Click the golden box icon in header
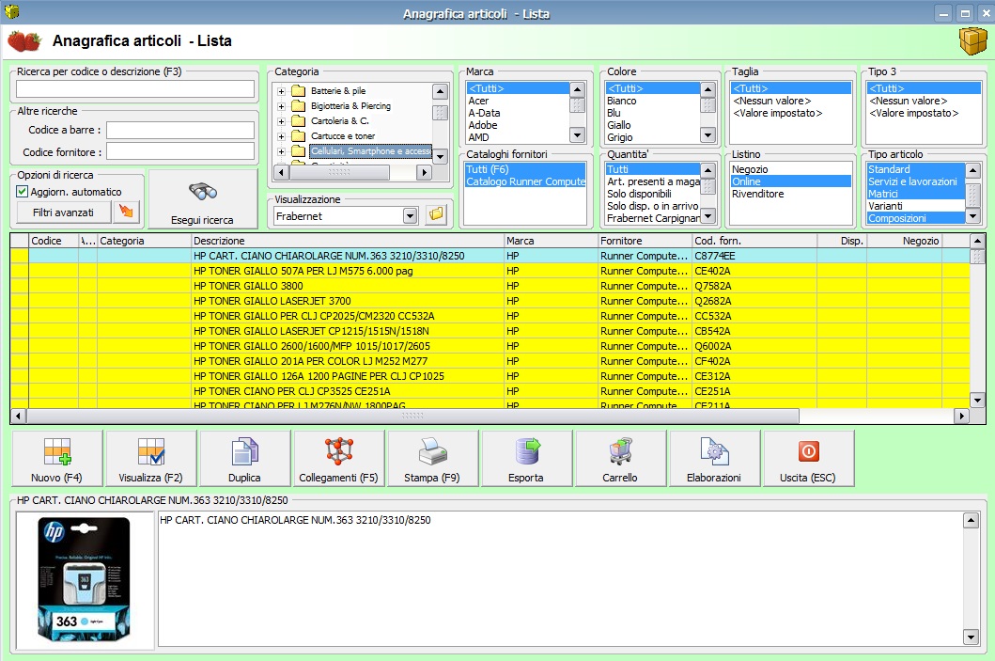Image resolution: width=995 pixels, height=661 pixels. pos(972,41)
